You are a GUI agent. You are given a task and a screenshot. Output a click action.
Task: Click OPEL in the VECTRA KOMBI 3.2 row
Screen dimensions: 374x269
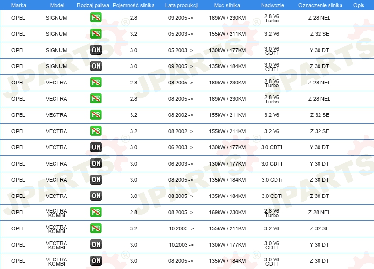(18, 228)
